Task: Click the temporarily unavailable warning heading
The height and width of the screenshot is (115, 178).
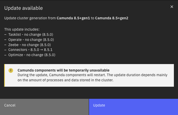Action: pyautogui.click(x=64, y=70)
